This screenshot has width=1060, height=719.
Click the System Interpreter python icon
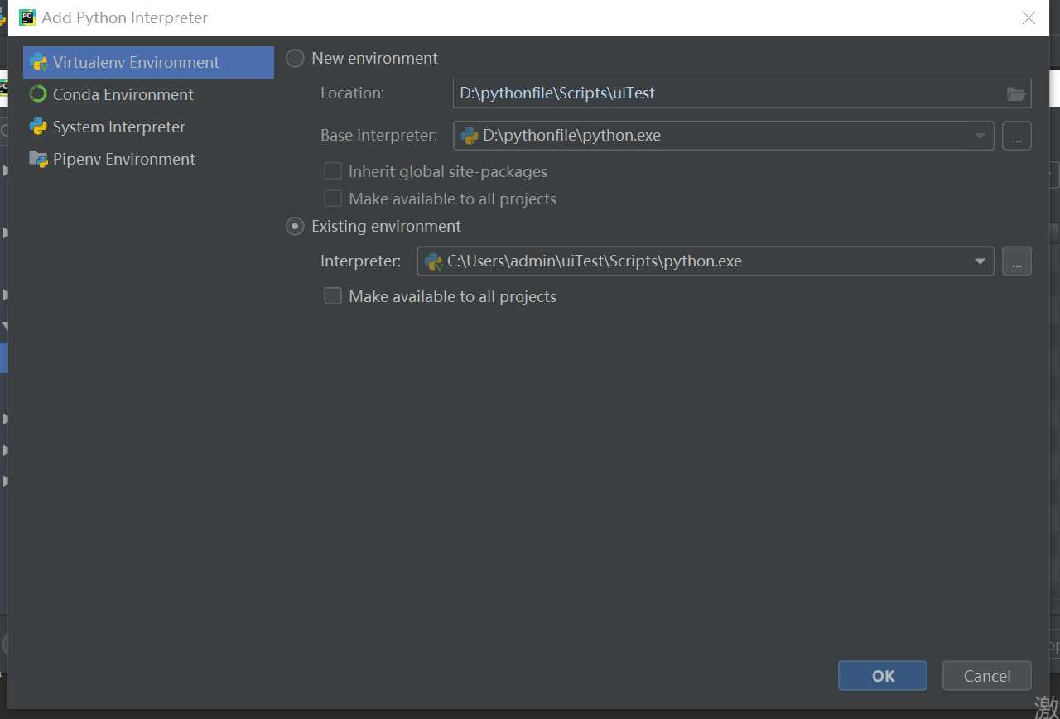pos(38,127)
